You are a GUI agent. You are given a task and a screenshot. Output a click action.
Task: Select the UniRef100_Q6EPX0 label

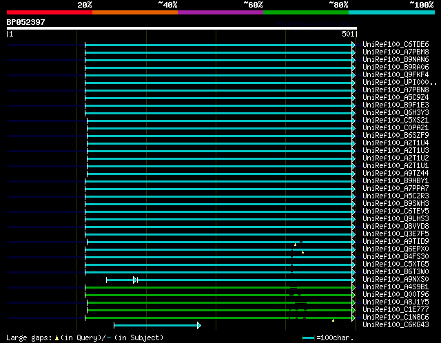(x=396, y=249)
